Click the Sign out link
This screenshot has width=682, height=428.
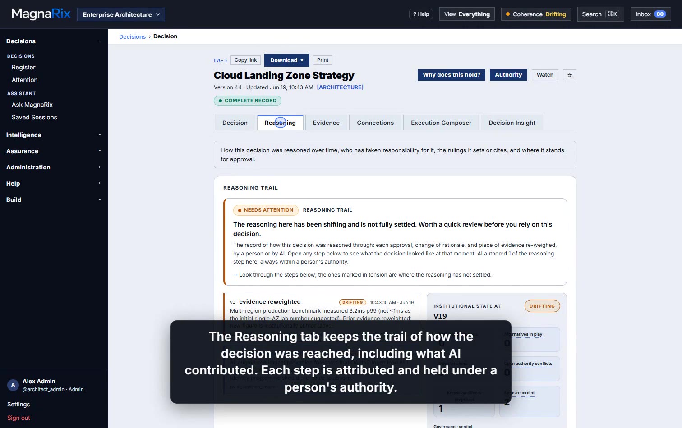pyautogui.click(x=18, y=418)
